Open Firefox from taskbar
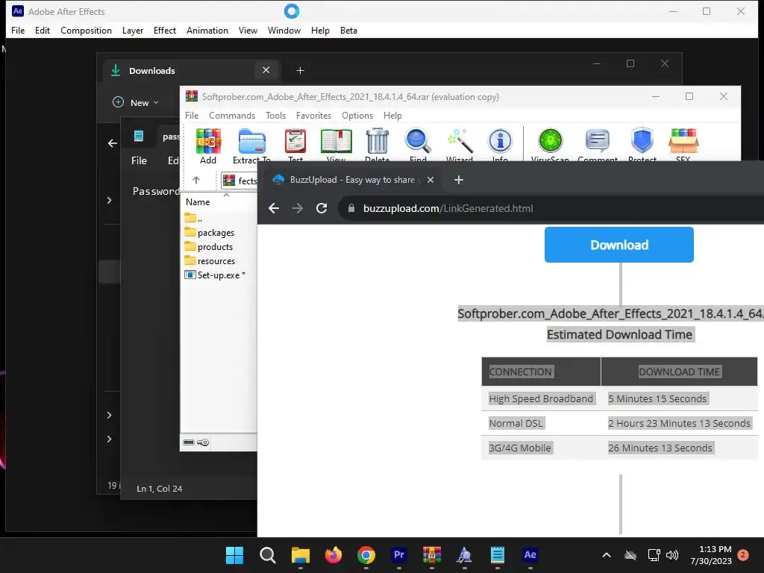Viewport: 764px width, 573px height. tap(334, 555)
